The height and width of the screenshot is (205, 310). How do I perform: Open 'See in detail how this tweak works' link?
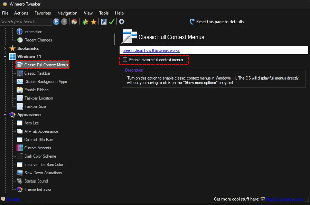(x=151, y=50)
